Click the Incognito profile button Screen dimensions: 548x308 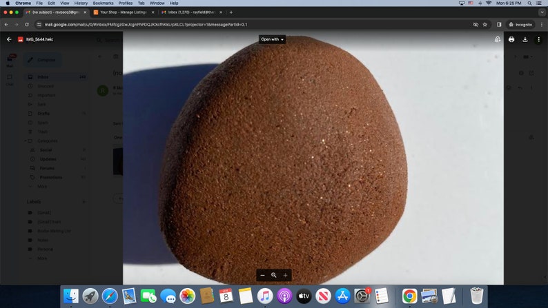[520, 24]
